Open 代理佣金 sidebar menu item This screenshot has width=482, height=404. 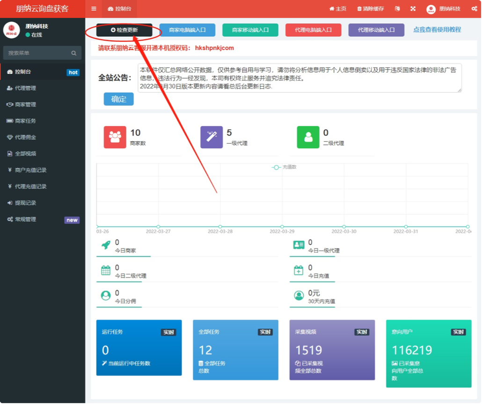(43, 137)
